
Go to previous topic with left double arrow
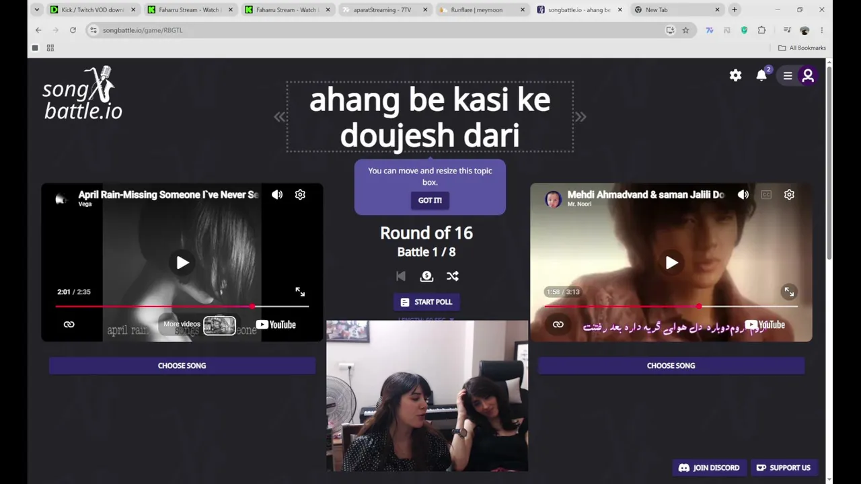point(280,117)
